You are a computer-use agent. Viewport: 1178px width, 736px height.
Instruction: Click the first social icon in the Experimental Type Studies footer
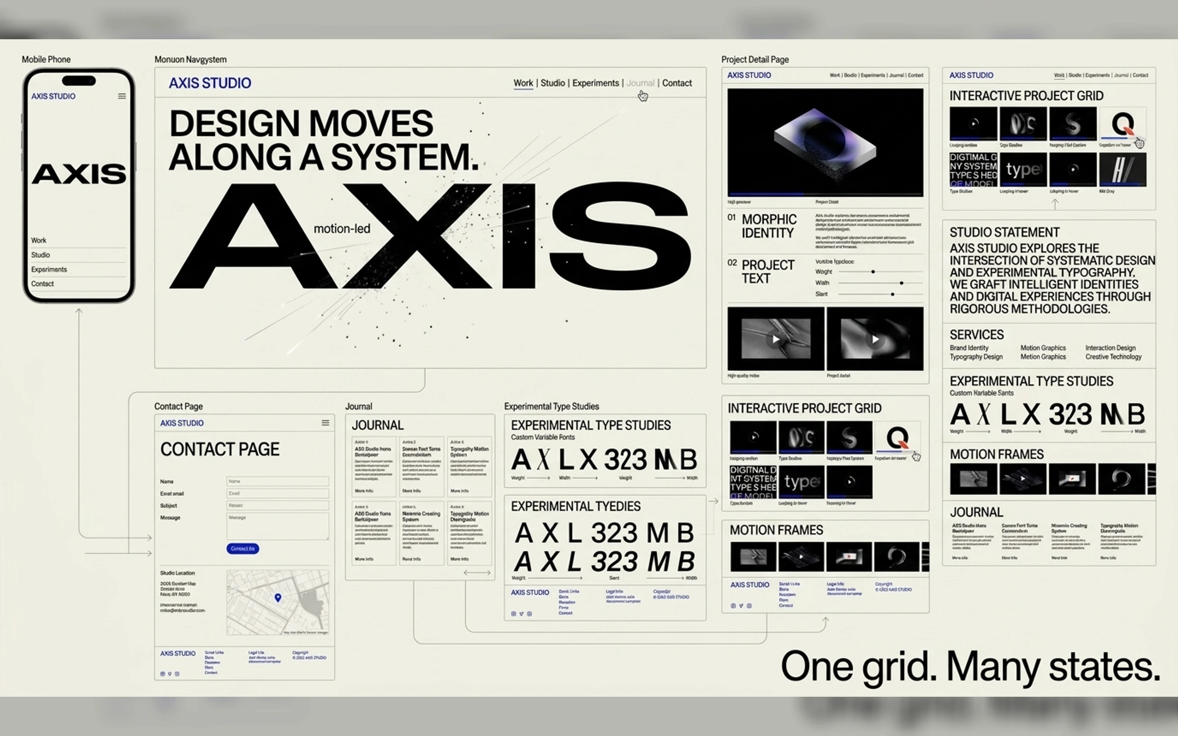click(x=513, y=614)
